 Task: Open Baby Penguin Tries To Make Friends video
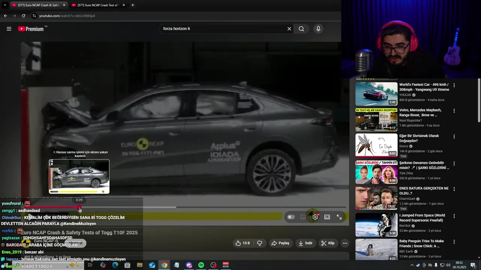coord(421,243)
